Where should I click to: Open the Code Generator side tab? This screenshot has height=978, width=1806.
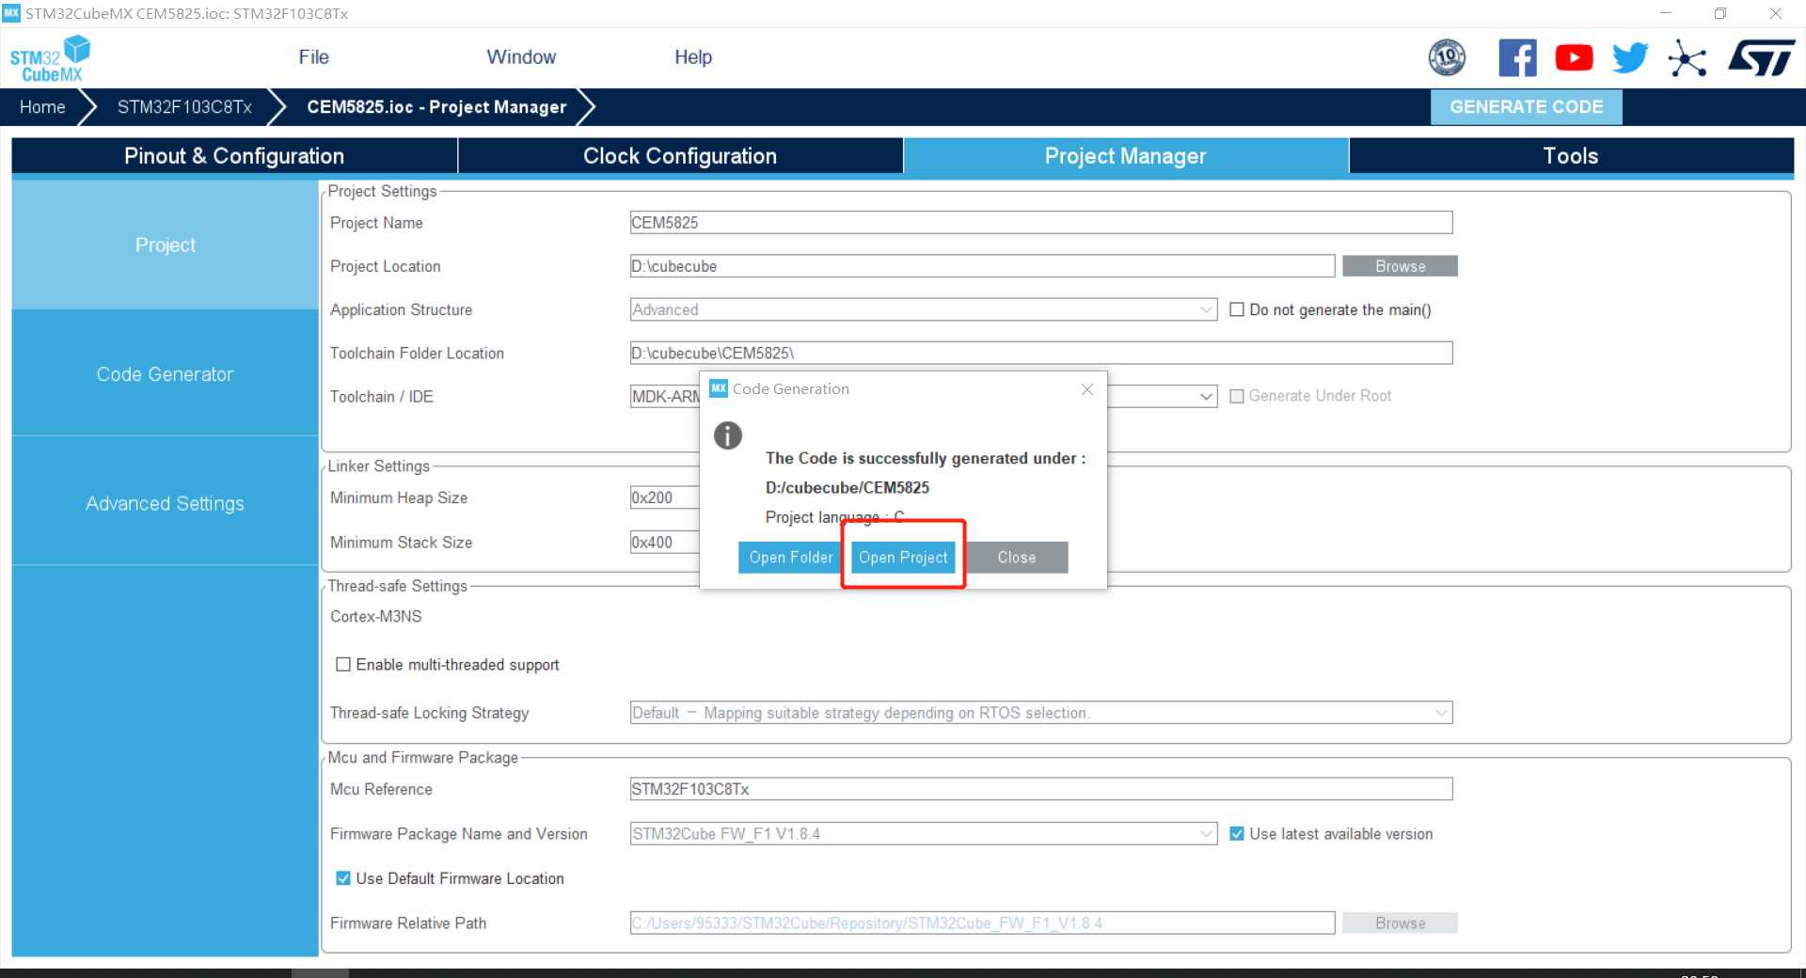point(166,374)
